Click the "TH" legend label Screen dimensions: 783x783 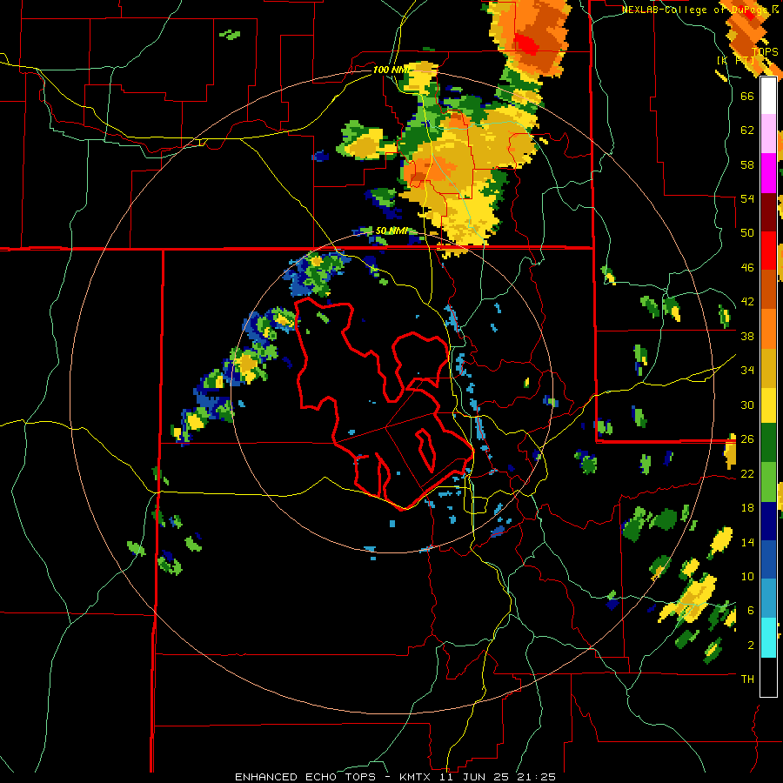coord(747,679)
